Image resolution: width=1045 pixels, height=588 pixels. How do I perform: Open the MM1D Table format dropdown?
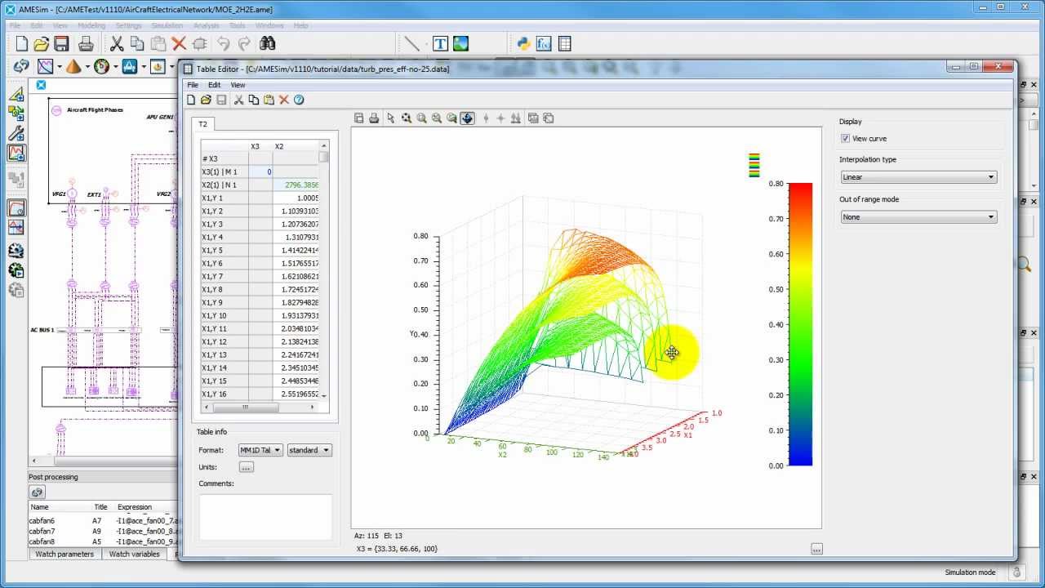tap(260, 450)
